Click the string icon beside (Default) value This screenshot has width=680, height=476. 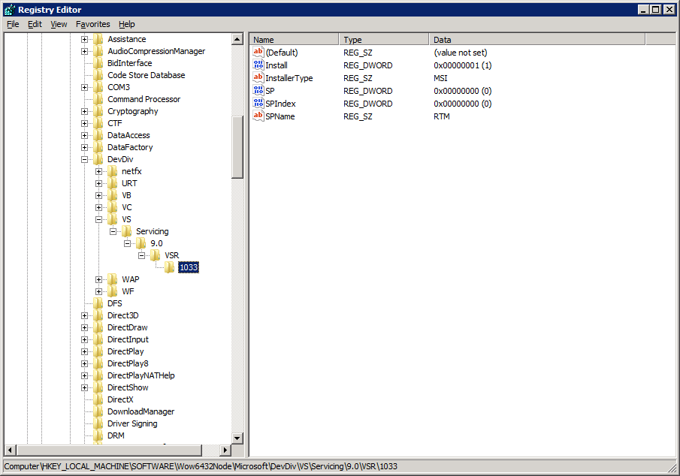tap(258, 52)
